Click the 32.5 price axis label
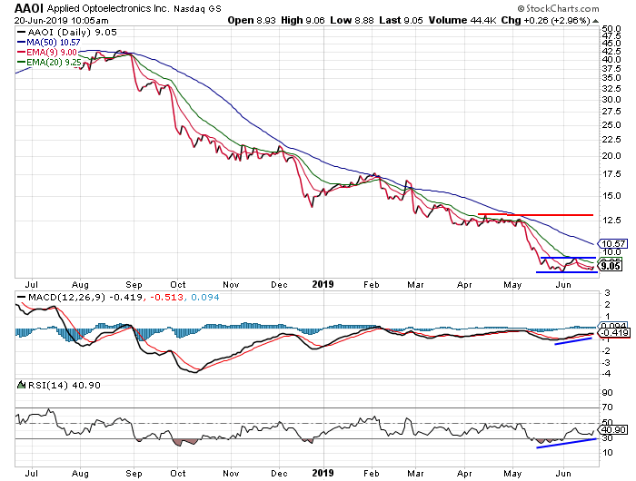 (x=611, y=88)
